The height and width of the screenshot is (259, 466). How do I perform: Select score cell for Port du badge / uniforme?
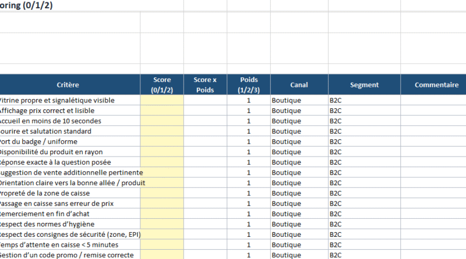pyautogui.click(x=162, y=141)
